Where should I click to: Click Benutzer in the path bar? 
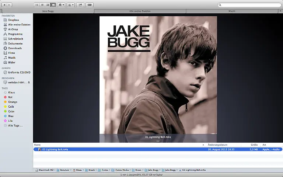pyautogui.click(x=63, y=170)
